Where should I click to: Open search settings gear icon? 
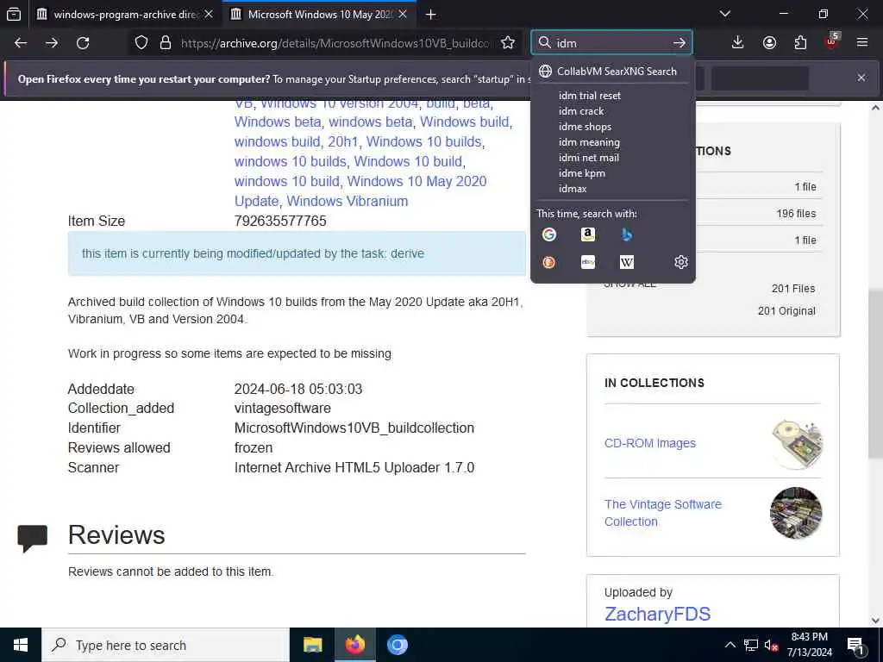pyautogui.click(x=681, y=262)
